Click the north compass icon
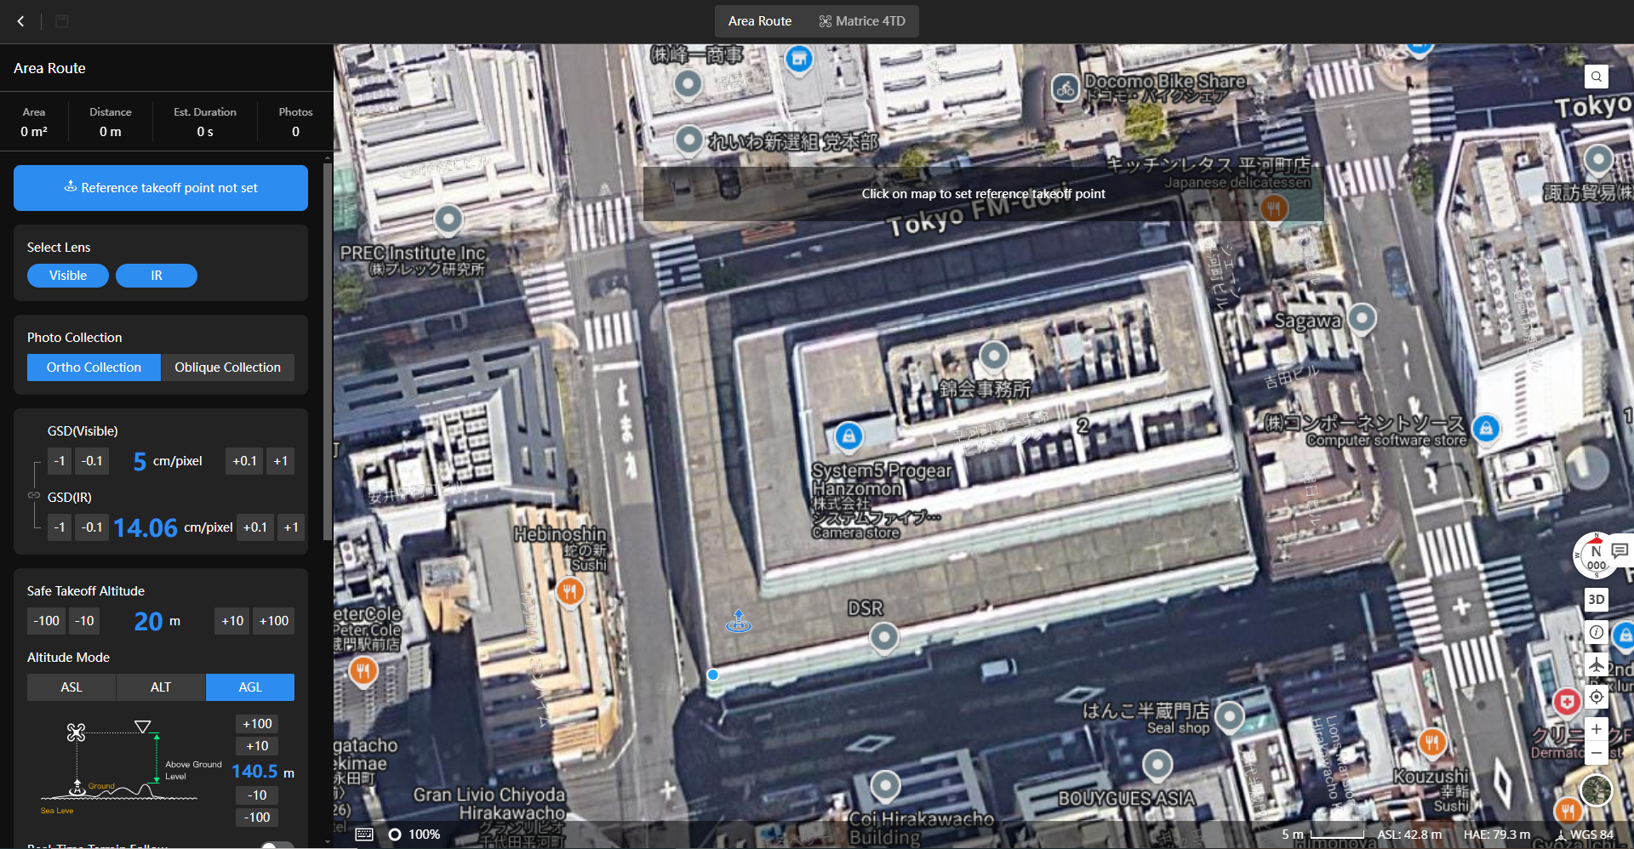Image resolution: width=1634 pixels, height=849 pixels. (1596, 556)
